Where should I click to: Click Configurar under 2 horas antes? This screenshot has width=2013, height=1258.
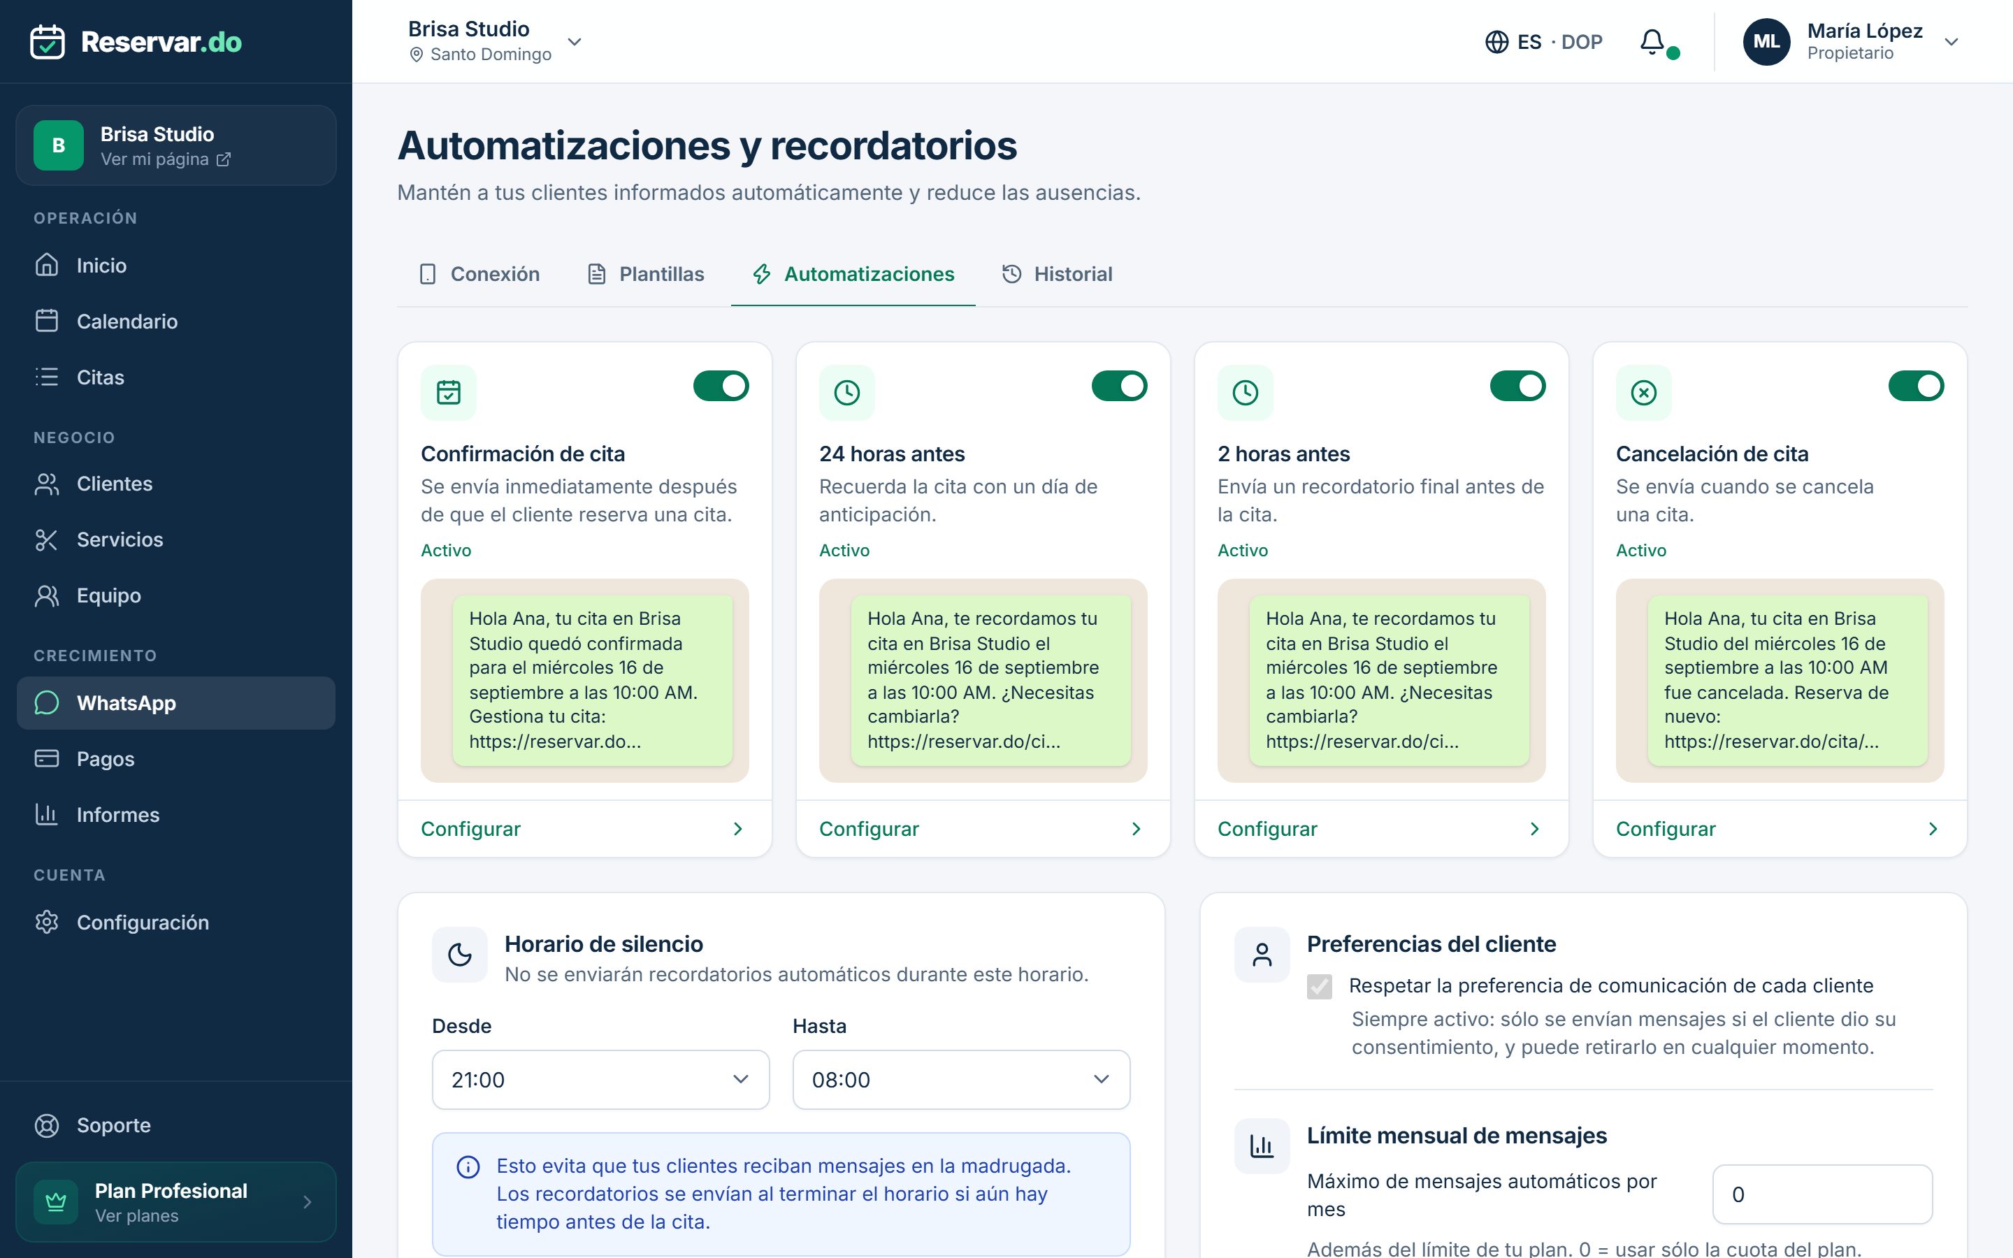1382,829
